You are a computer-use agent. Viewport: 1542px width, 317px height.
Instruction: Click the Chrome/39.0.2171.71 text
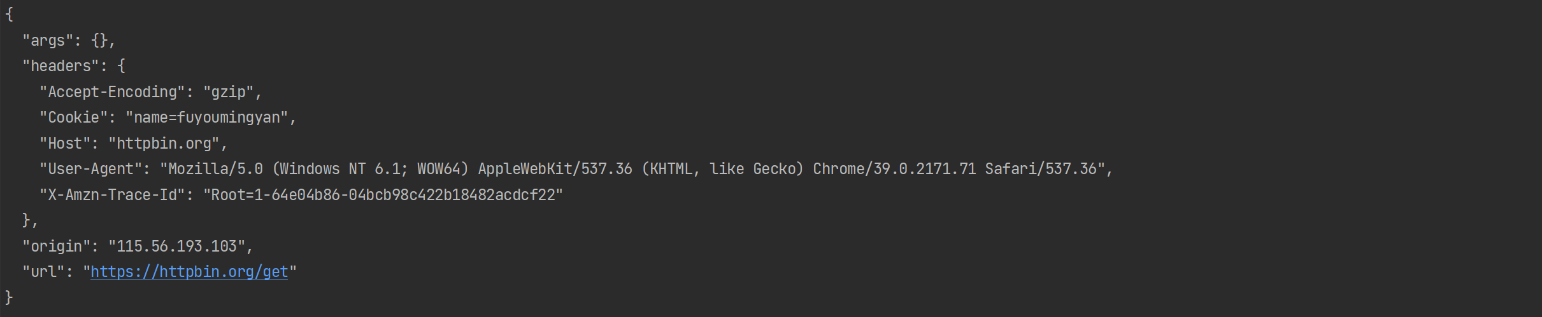pos(894,169)
